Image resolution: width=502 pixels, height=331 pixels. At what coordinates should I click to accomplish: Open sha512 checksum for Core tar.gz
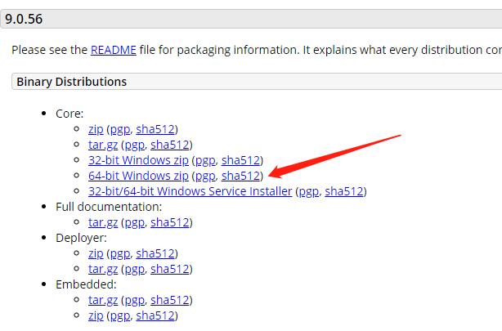tap(170, 145)
